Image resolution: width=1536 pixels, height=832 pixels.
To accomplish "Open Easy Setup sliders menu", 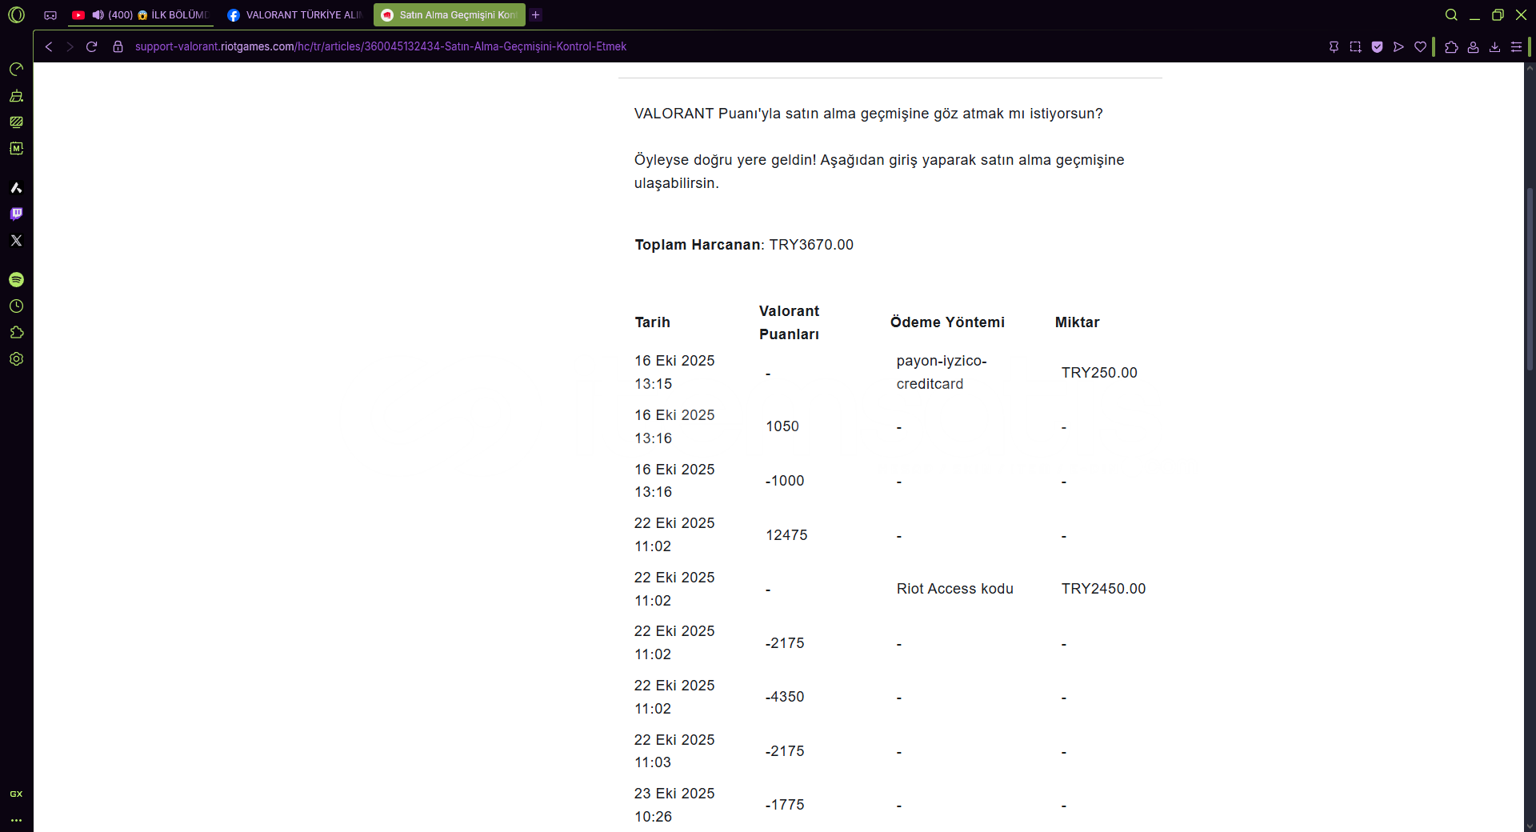I will point(1516,47).
